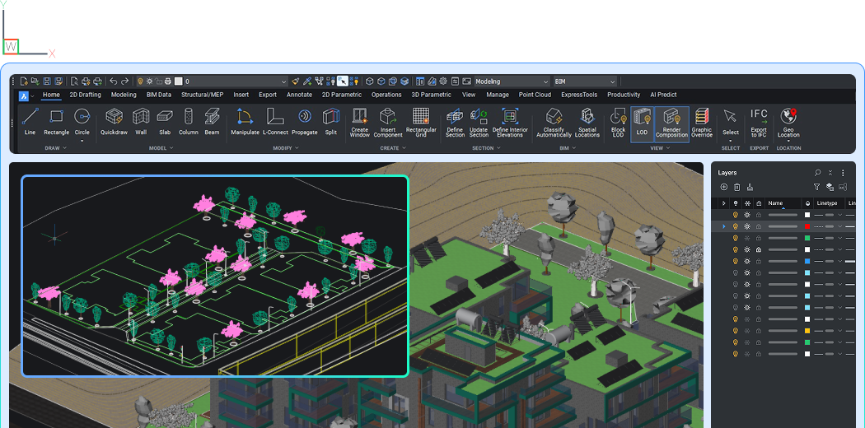
Task: Click the Name column header in Layers
Action: pyautogui.click(x=776, y=203)
